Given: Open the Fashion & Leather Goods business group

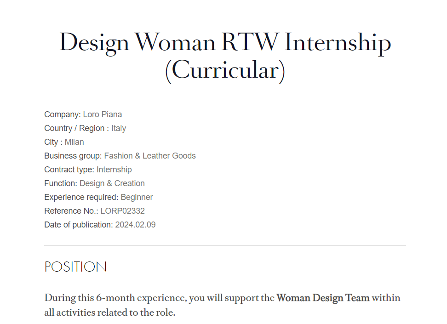Looking at the screenshot, I should [150, 156].
